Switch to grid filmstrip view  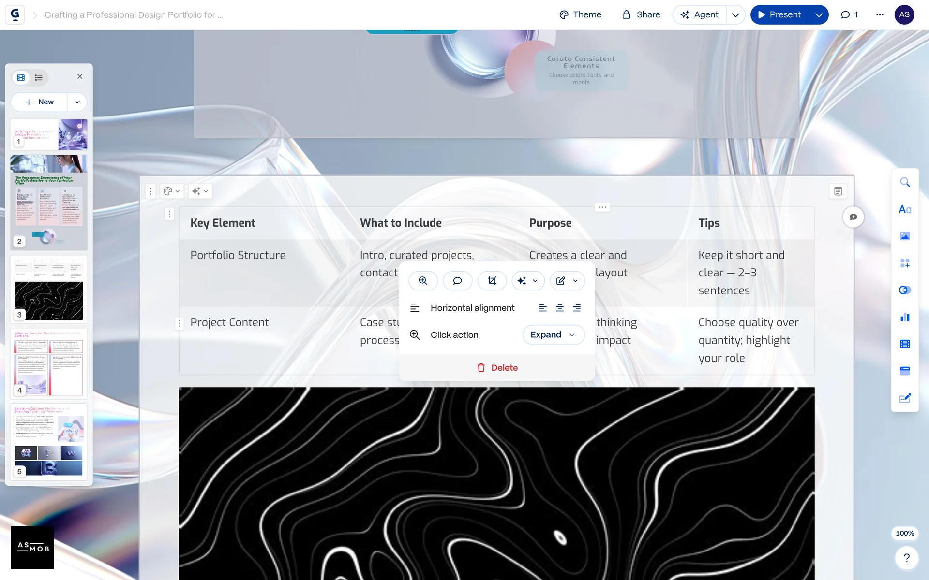click(21, 77)
